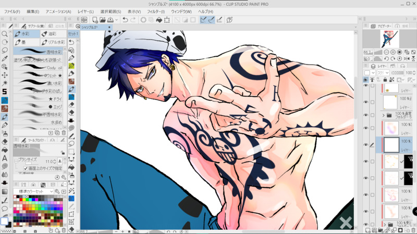Select the 油彩 oil paint group button
This screenshot has width=417, height=234.
click(53, 34)
